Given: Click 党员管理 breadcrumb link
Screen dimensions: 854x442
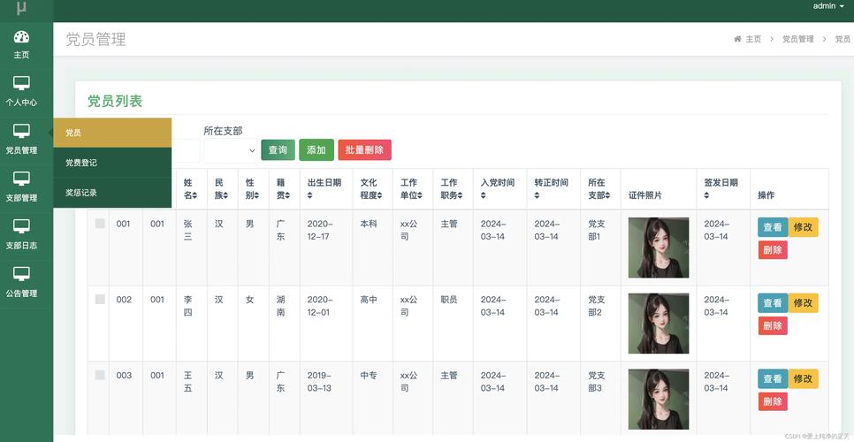Looking at the screenshot, I should click(798, 39).
